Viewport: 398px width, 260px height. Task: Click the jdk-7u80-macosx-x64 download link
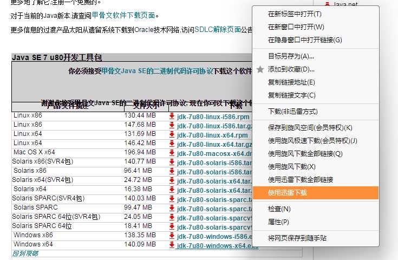214,154
